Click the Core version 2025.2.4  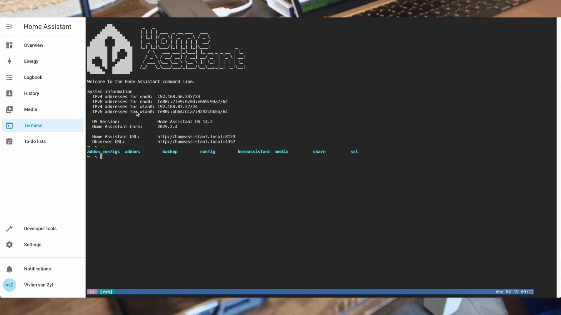(167, 127)
